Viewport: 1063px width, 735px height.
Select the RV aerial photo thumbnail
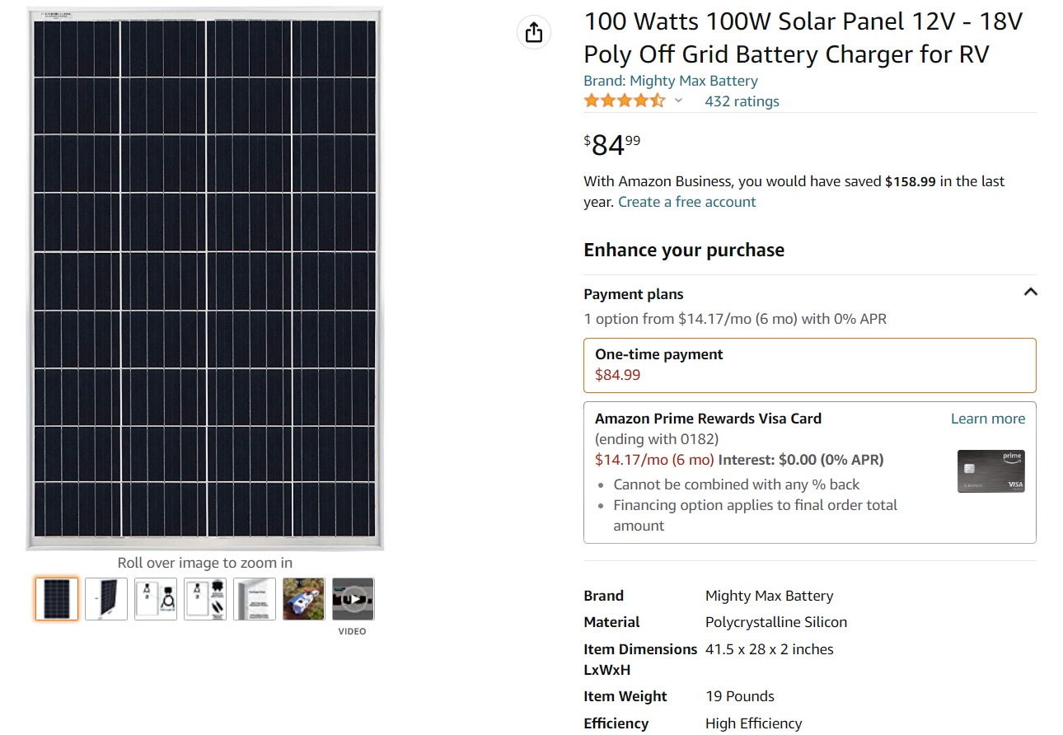pos(304,599)
